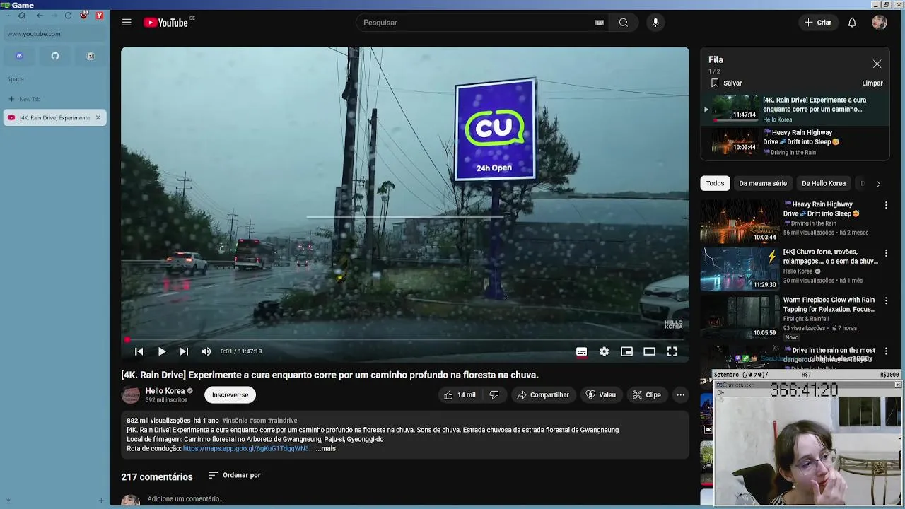Select 4K Rain Drive video in queue
The image size is (905, 509).
(x=795, y=110)
